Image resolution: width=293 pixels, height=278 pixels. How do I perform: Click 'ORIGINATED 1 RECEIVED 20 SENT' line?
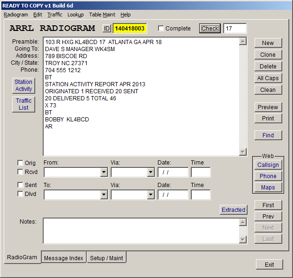(x=91, y=91)
